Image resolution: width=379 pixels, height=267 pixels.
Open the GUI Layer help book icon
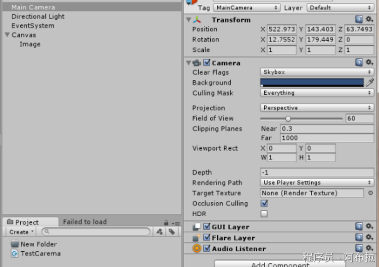pos(359,226)
